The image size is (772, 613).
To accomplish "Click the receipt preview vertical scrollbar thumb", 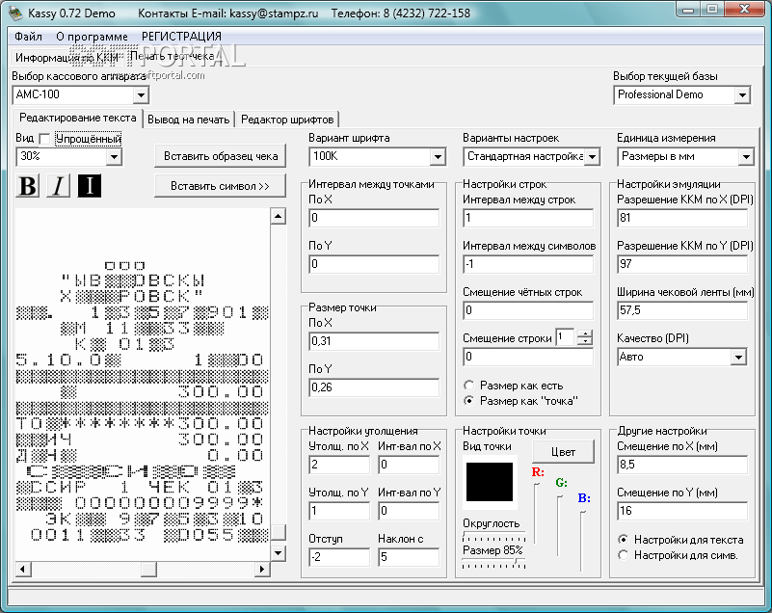I will (x=279, y=532).
